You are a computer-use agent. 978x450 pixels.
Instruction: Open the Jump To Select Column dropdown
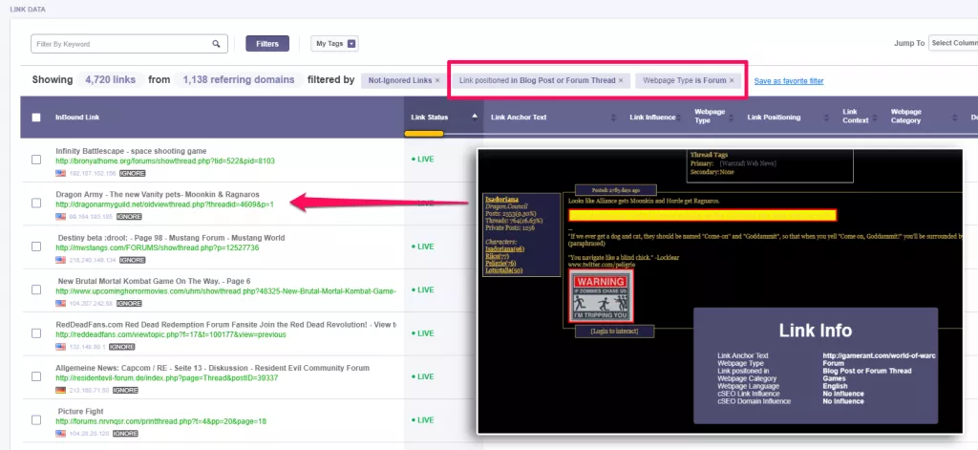tap(953, 43)
